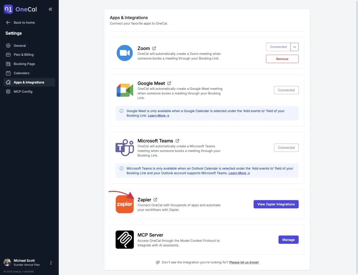Screen dimensions: 358x275
Task: Click the back arrow icon beside Back to home
Action: pyautogui.click(x=8, y=23)
